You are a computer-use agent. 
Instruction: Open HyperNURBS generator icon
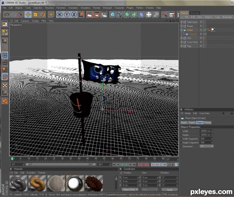point(127,15)
